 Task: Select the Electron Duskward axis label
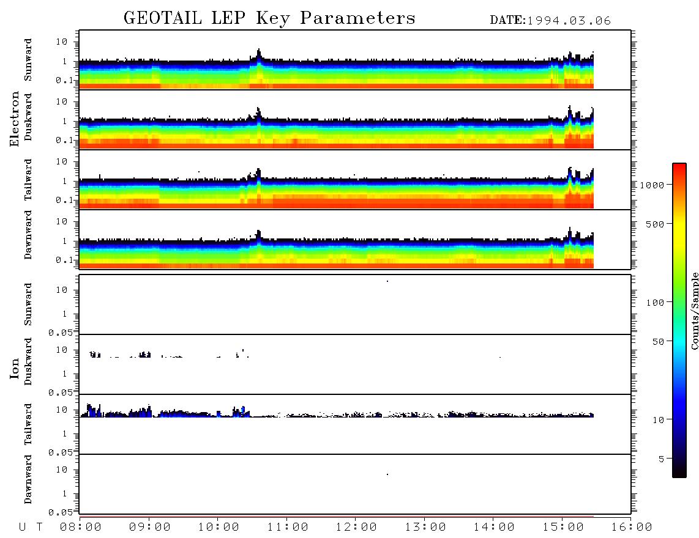(x=28, y=117)
